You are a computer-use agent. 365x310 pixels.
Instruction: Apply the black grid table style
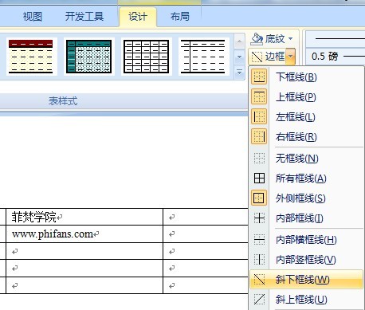click(x=146, y=57)
